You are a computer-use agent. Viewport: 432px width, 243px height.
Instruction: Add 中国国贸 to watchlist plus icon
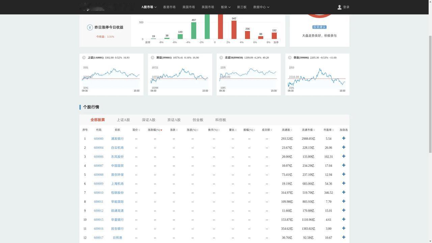tap(344, 165)
